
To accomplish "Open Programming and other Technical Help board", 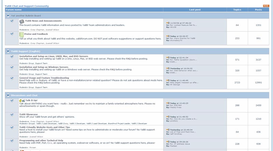I will click(41, 140).
